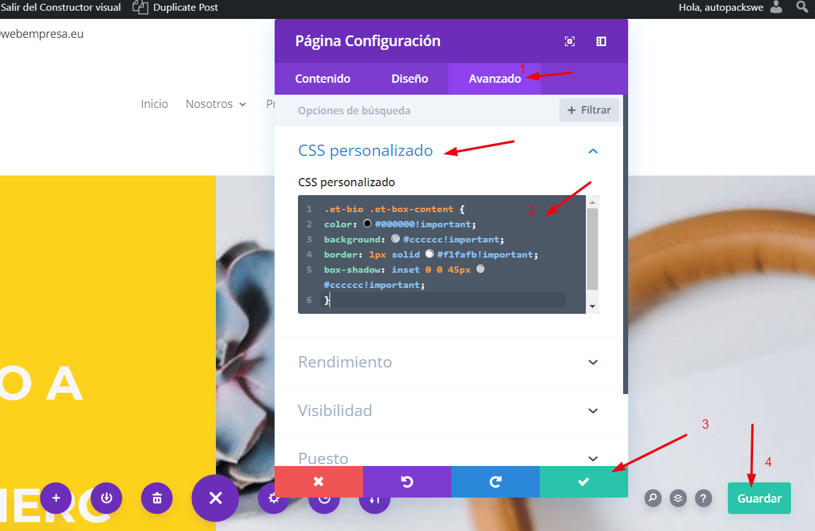Screen dimensions: 815x531
Task: Confirm changes with the green checkmark
Action: pos(584,482)
